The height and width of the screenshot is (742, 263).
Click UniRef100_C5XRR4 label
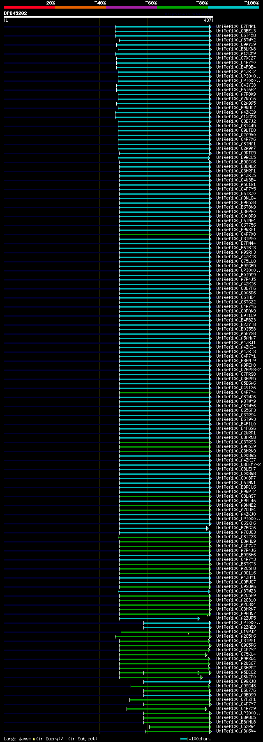pos(236,726)
